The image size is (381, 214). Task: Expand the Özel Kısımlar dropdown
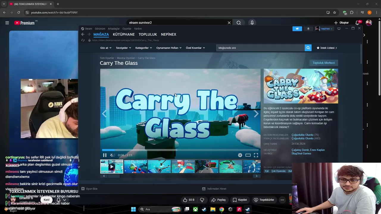[195, 48]
